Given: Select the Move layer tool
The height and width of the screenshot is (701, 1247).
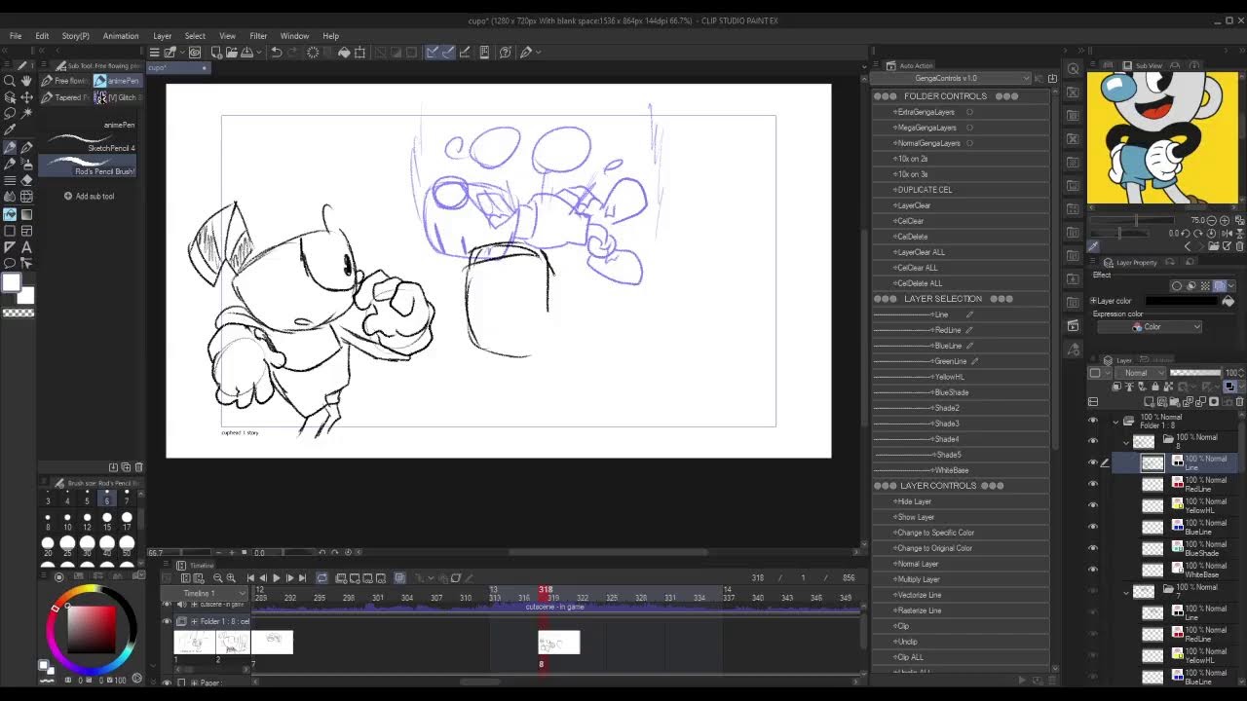Looking at the screenshot, I should [x=26, y=97].
